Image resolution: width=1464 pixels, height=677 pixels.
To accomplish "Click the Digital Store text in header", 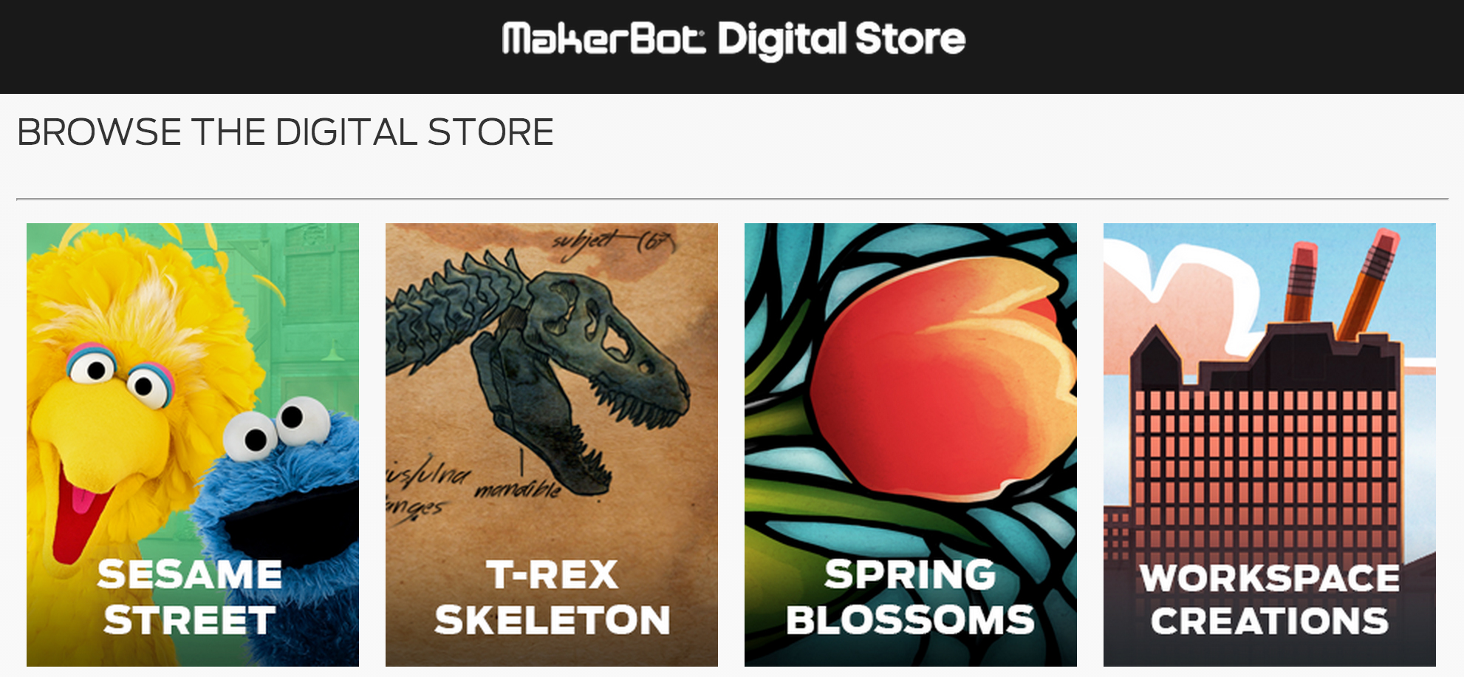I will (841, 41).
